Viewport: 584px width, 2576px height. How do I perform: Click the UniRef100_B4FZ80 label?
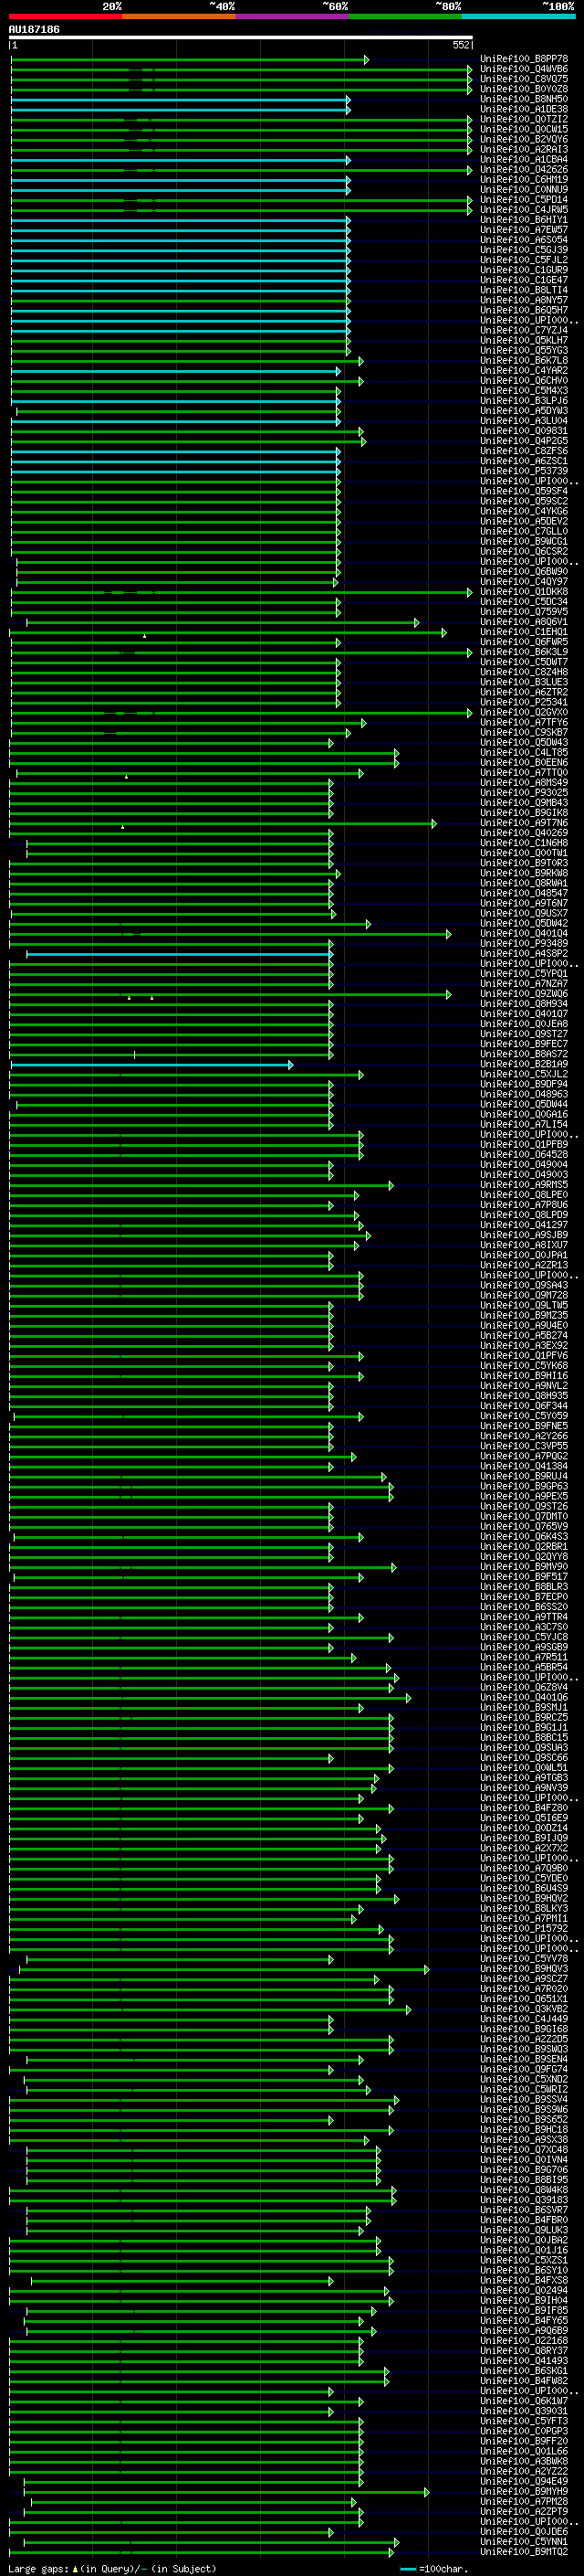coord(524,1808)
